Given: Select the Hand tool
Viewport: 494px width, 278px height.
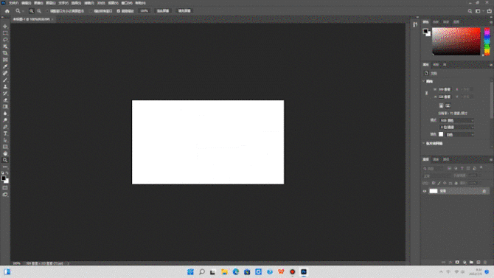Looking at the screenshot, I should [5, 153].
